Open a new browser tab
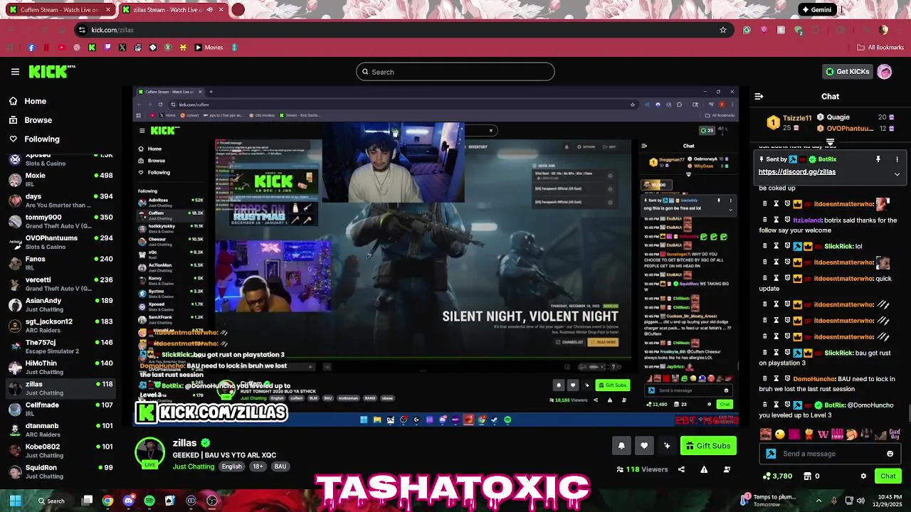911x512 pixels. pyautogui.click(x=238, y=10)
